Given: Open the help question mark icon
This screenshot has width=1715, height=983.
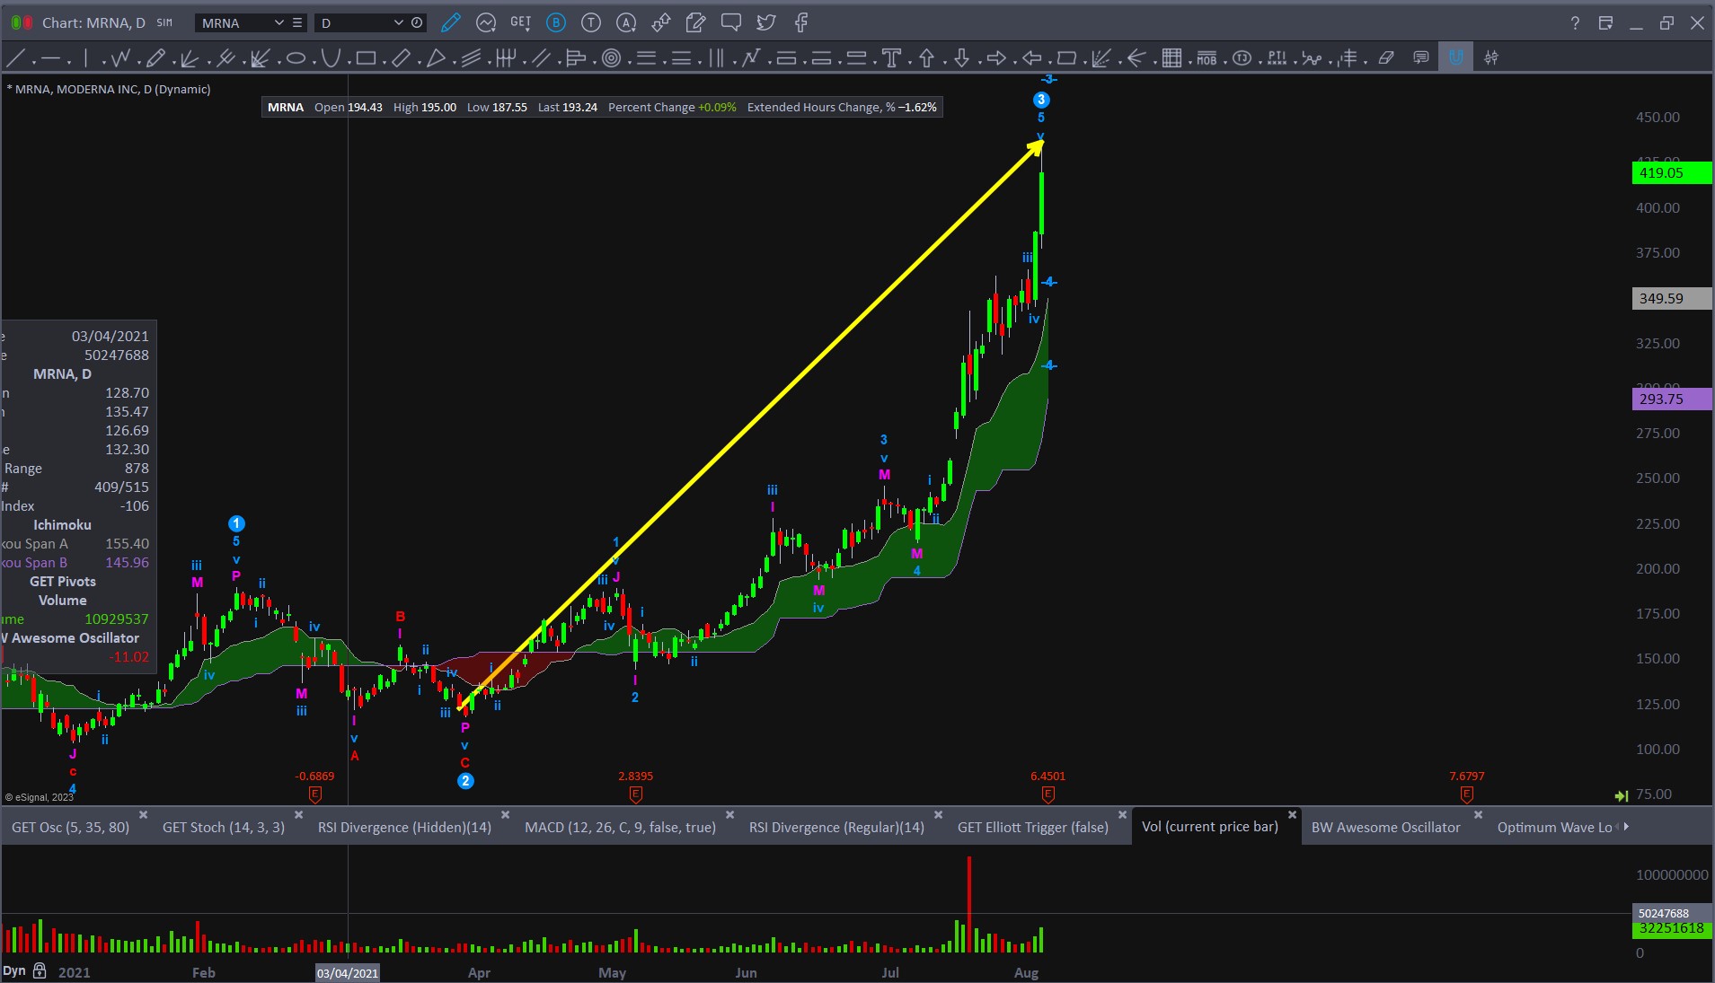Looking at the screenshot, I should point(1575,23).
